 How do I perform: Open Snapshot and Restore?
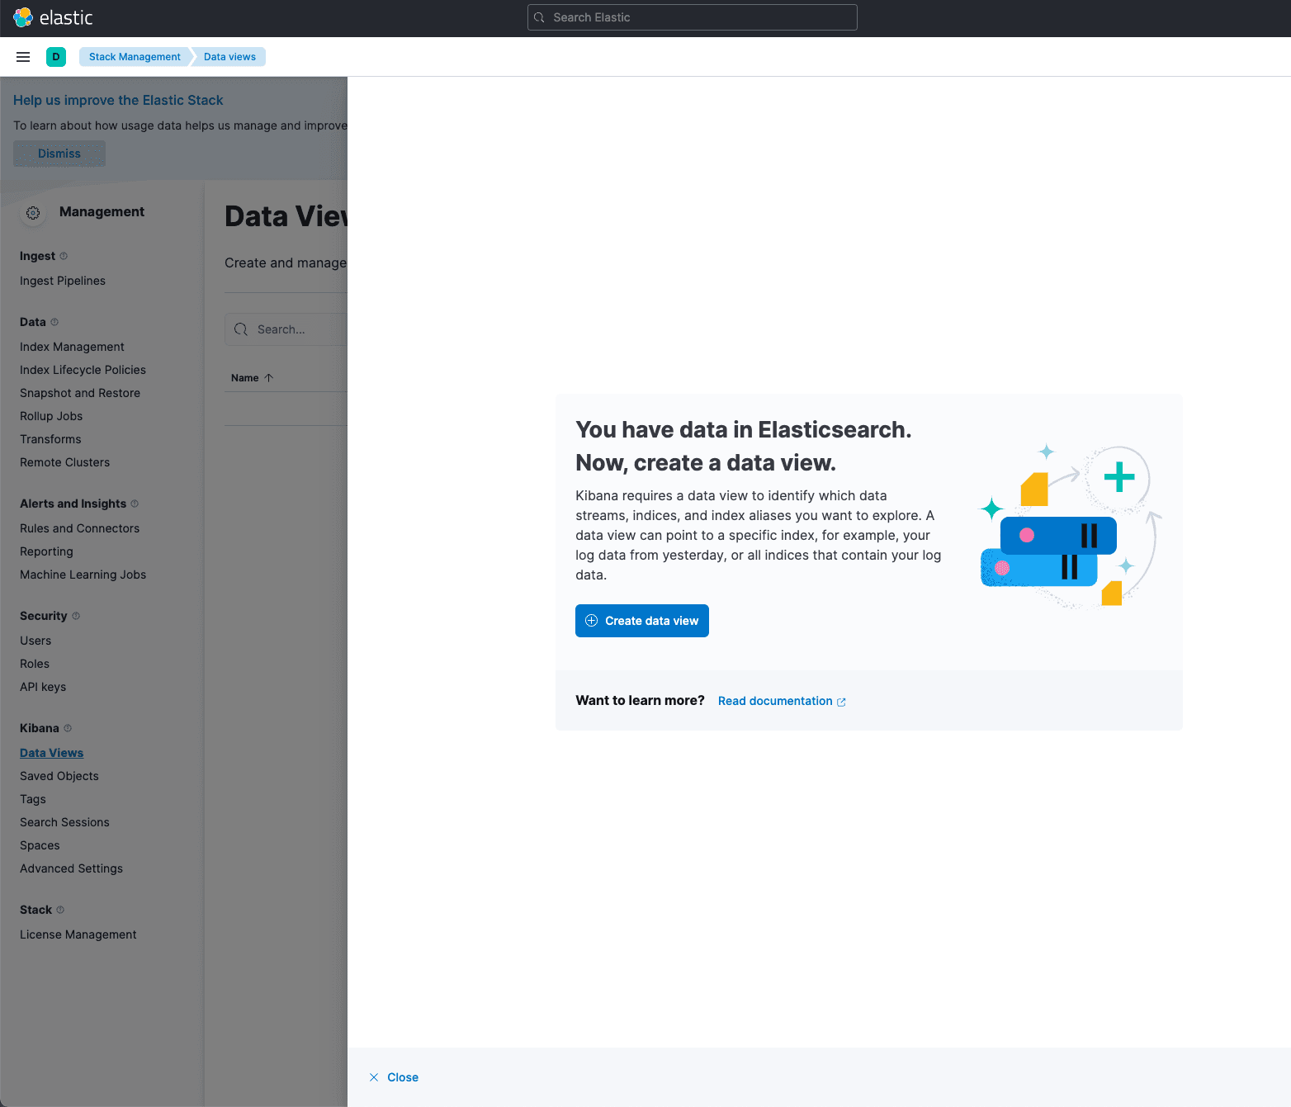[x=80, y=393]
